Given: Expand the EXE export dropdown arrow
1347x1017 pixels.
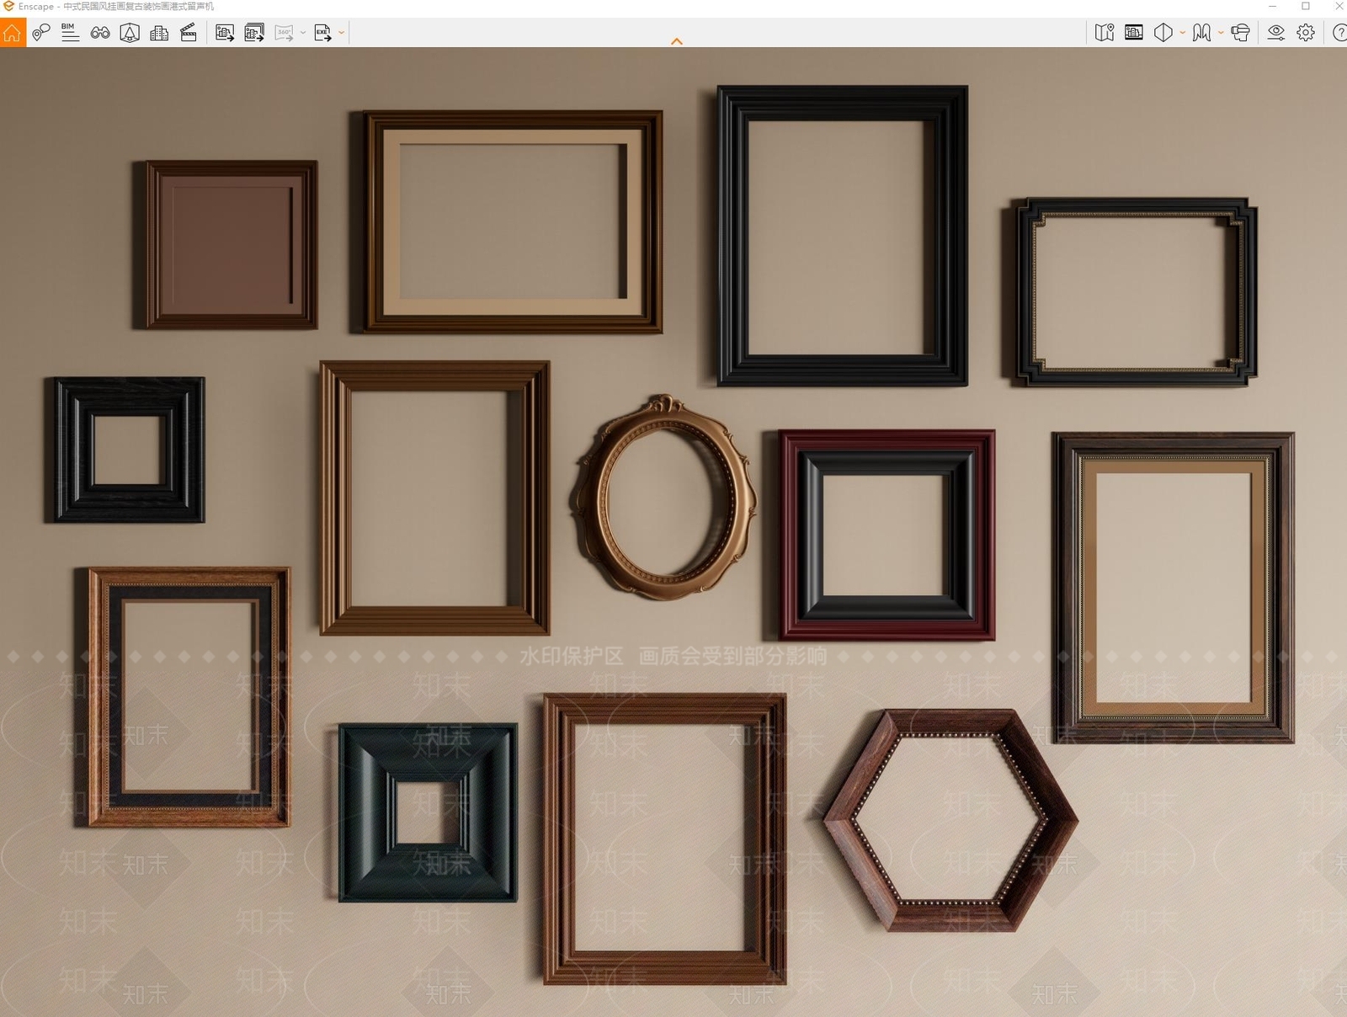Looking at the screenshot, I should [x=341, y=33].
